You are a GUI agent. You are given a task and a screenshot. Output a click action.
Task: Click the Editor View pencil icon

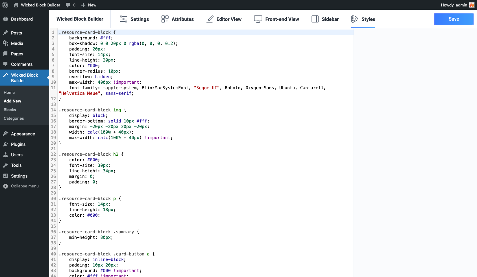pos(210,19)
